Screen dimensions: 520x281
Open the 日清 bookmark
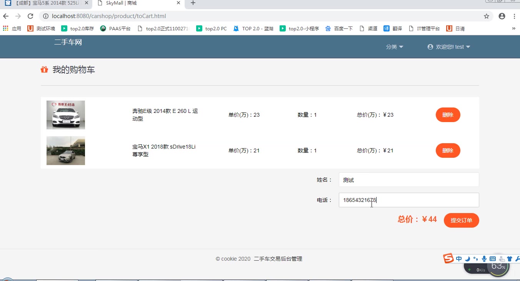[x=455, y=28]
